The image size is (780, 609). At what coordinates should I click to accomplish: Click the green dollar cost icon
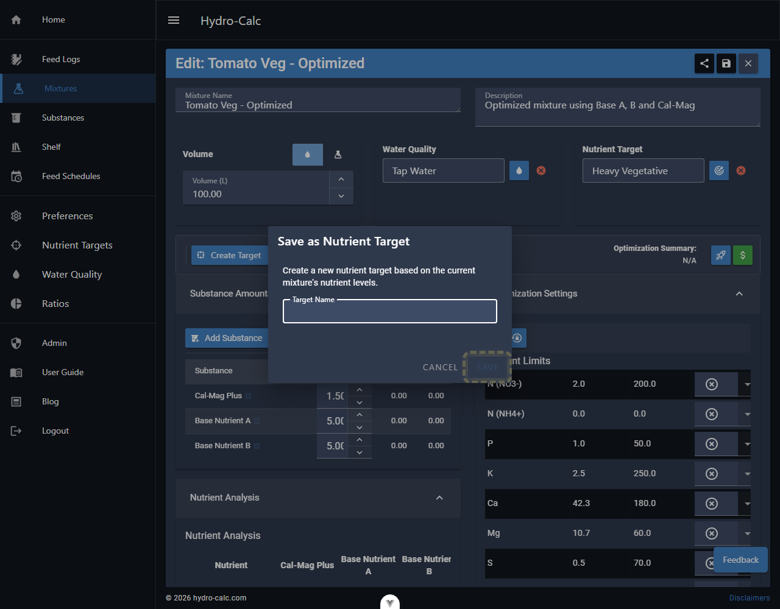(743, 255)
